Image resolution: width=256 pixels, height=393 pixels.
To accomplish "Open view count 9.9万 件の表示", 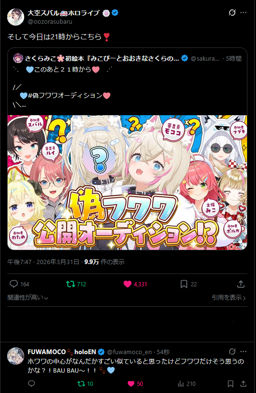I will pyautogui.click(x=104, y=262).
